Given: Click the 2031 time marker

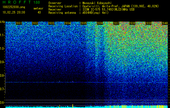Looking at the screenshot, I should click(19, 23).
